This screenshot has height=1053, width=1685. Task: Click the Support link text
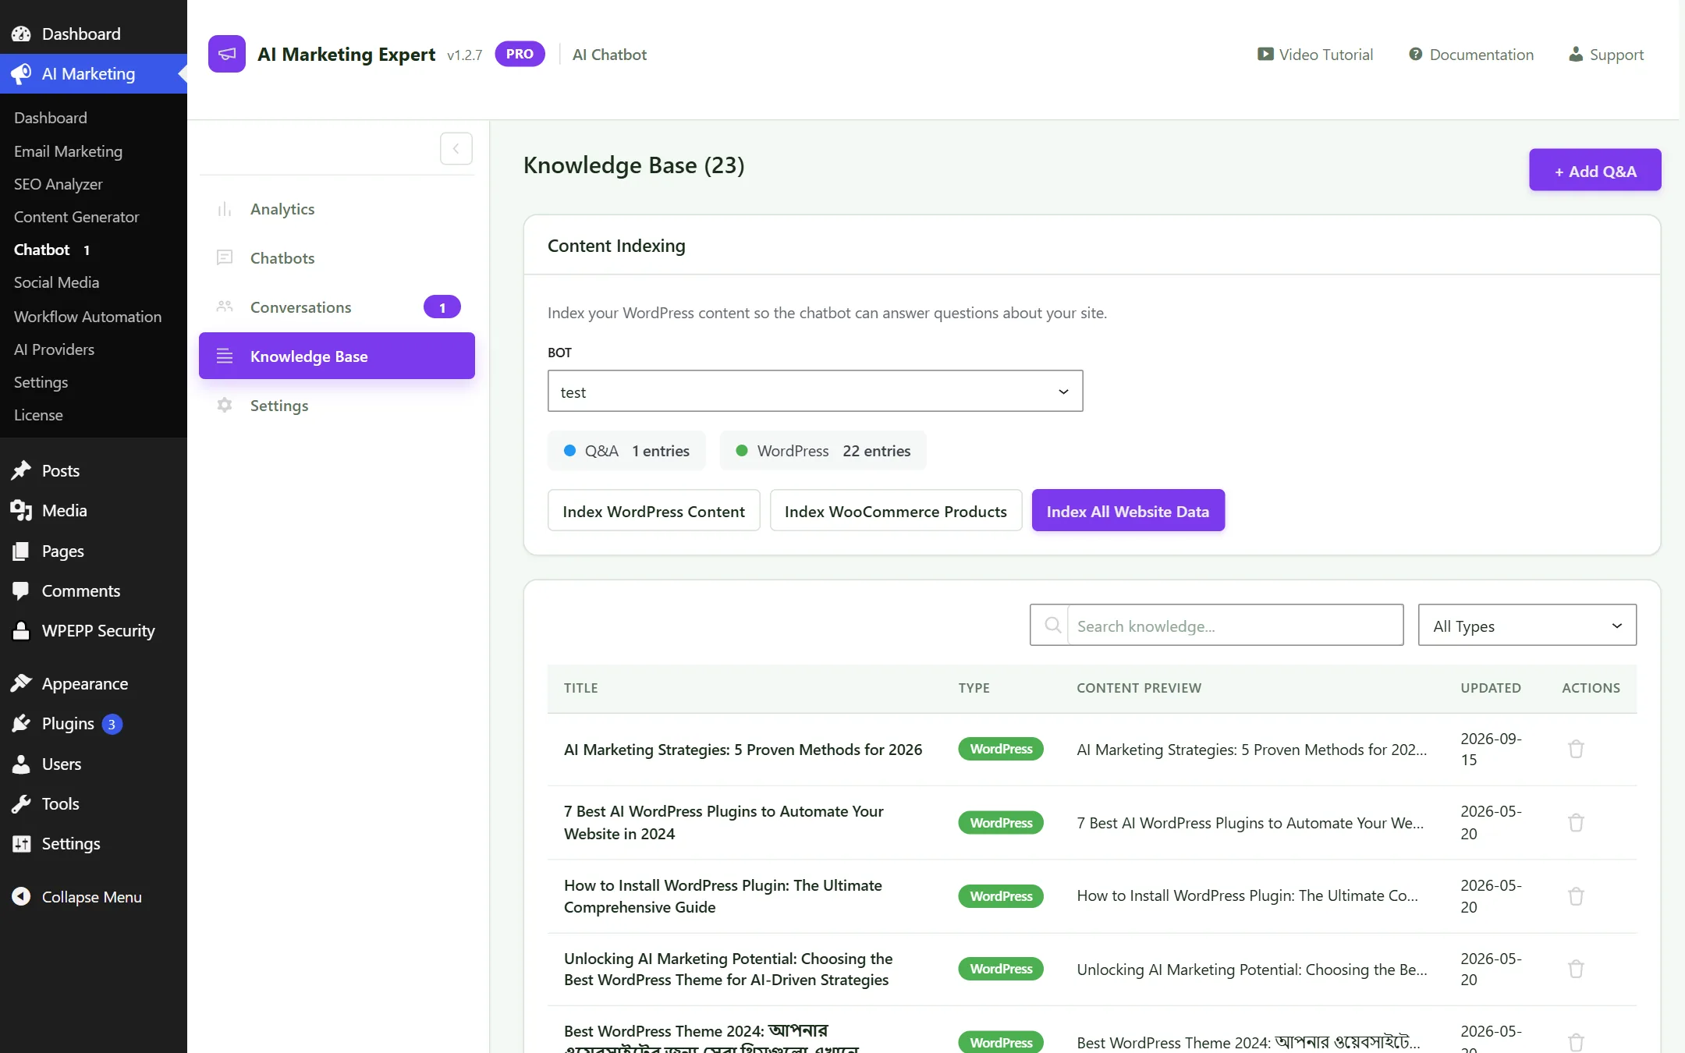(x=1616, y=55)
